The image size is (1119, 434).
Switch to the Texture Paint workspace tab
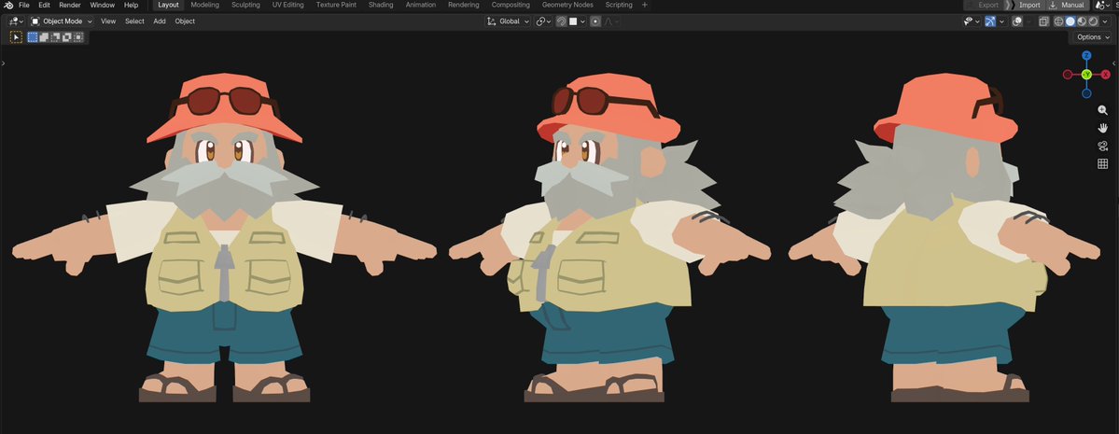(336, 5)
